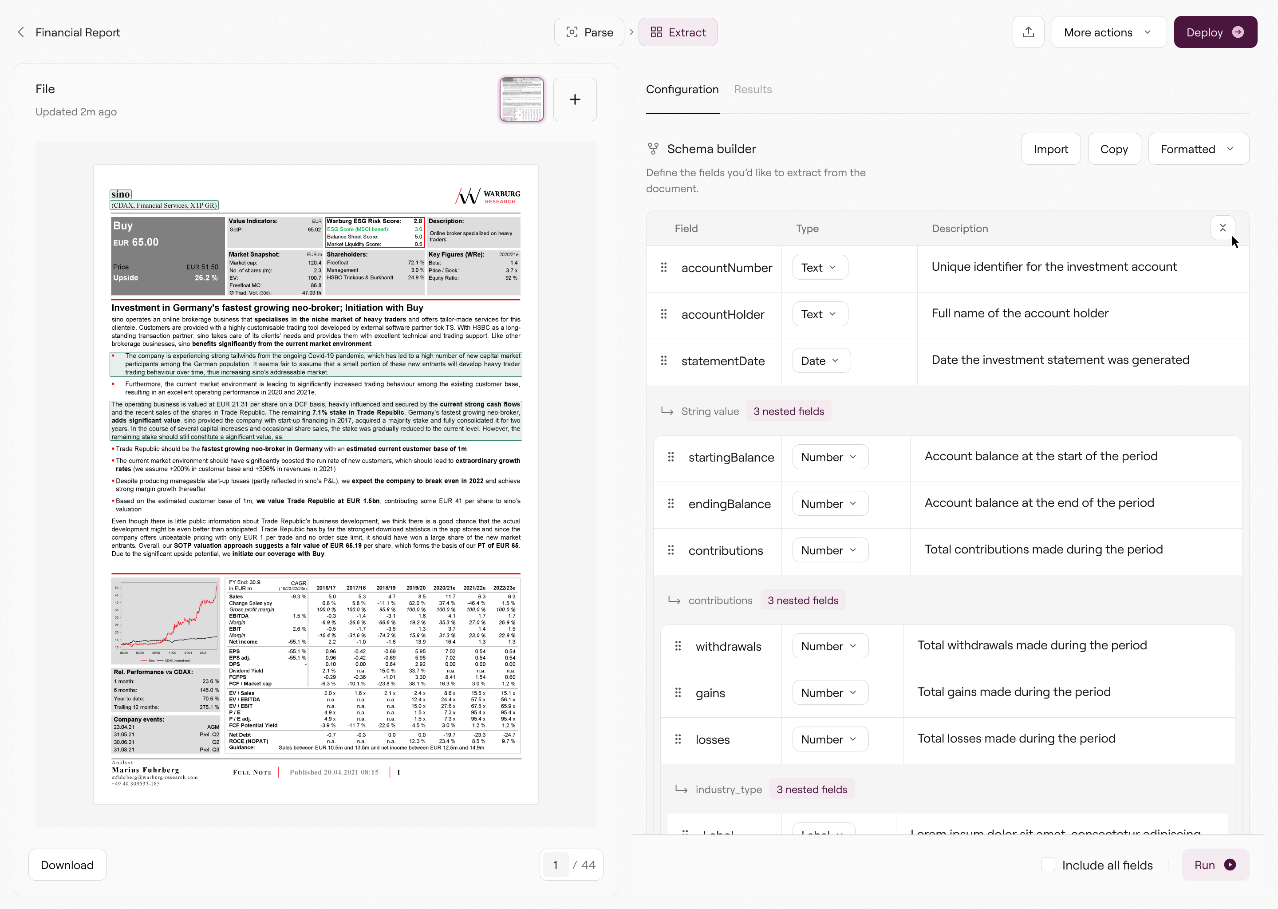Close the schema table with X icon
The height and width of the screenshot is (909, 1278).
(1223, 228)
